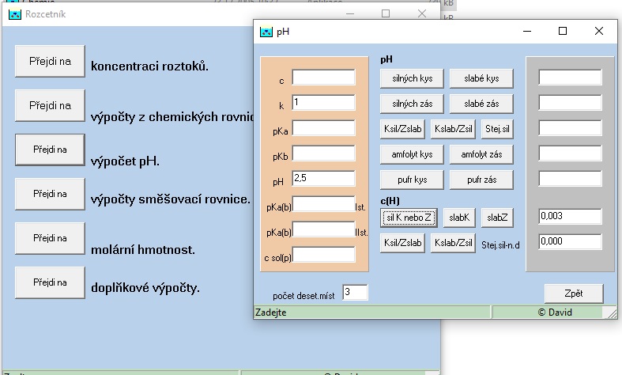622x375 pixels.
Task: Click the pKa(b) IIst. input field
Action: tap(323, 229)
